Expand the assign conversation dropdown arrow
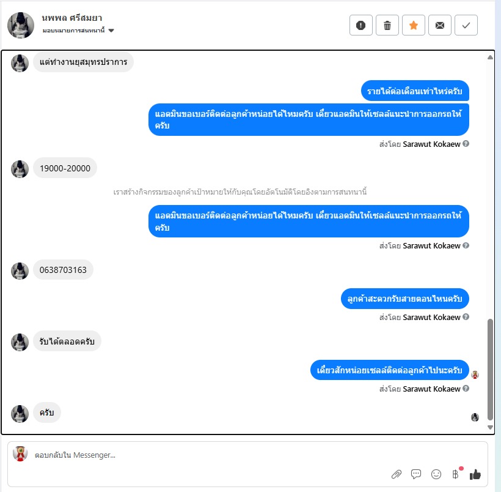 click(111, 31)
